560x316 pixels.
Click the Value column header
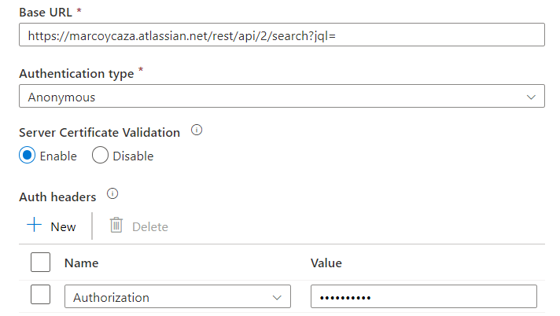pyautogui.click(x=326, y=263)
